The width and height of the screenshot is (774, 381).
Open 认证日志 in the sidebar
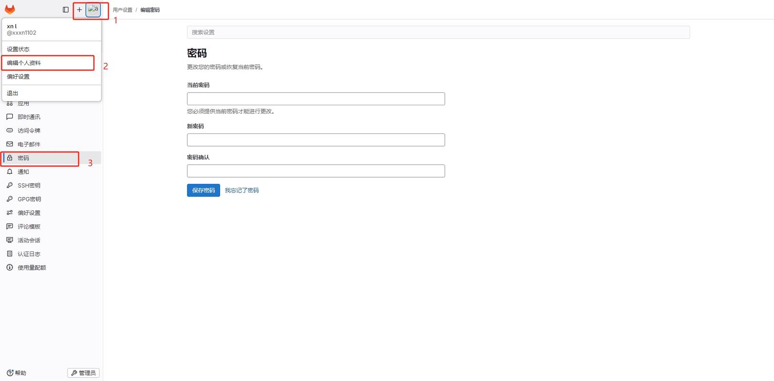tap(29, 254)
